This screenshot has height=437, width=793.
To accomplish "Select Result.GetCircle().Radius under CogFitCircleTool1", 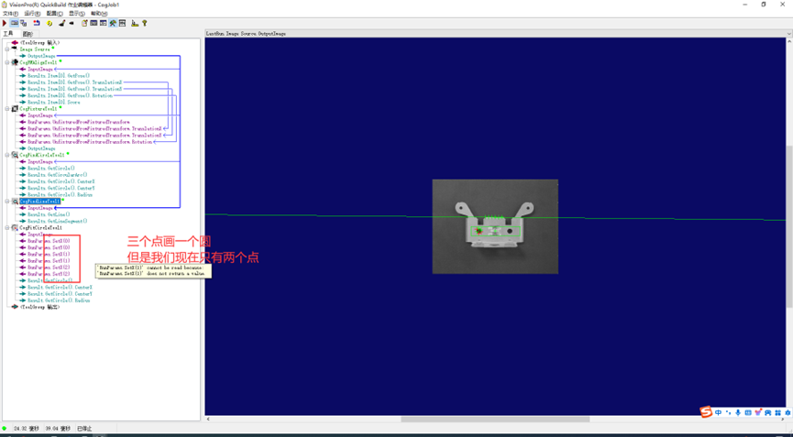I will tap(59, 300).
